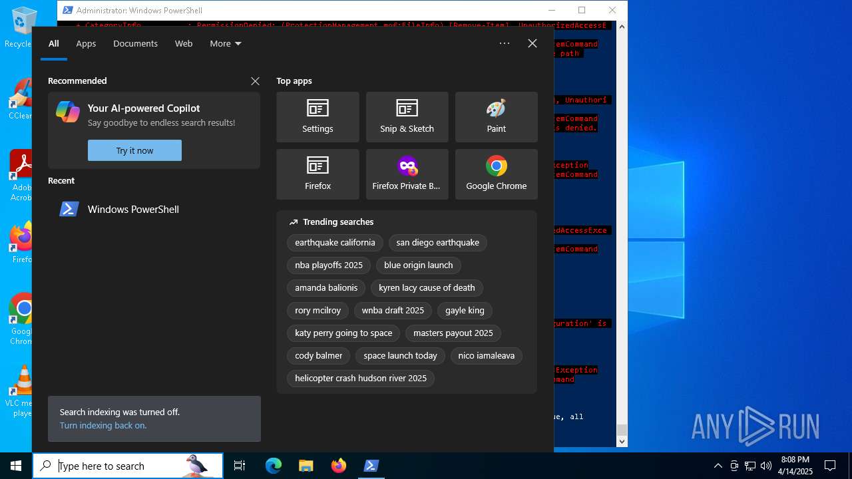
Task: Open Task View on taskbar
Action: click(x=240, y=466)
